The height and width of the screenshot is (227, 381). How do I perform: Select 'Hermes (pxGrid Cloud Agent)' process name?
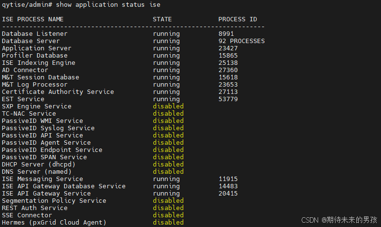pos(54,223)
